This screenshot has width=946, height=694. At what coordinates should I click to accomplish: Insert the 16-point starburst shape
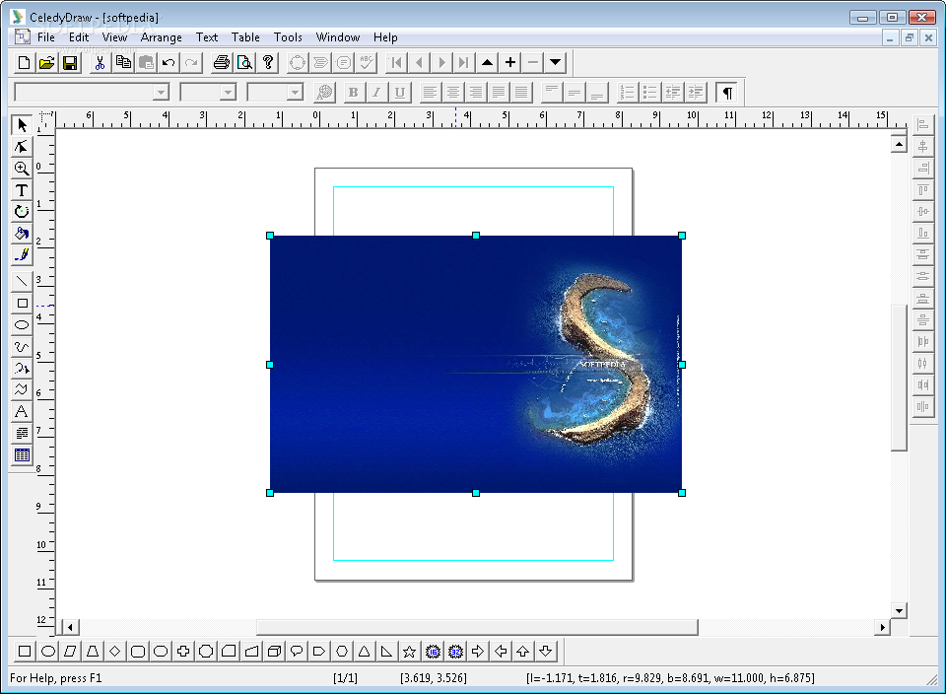(433, 652)
